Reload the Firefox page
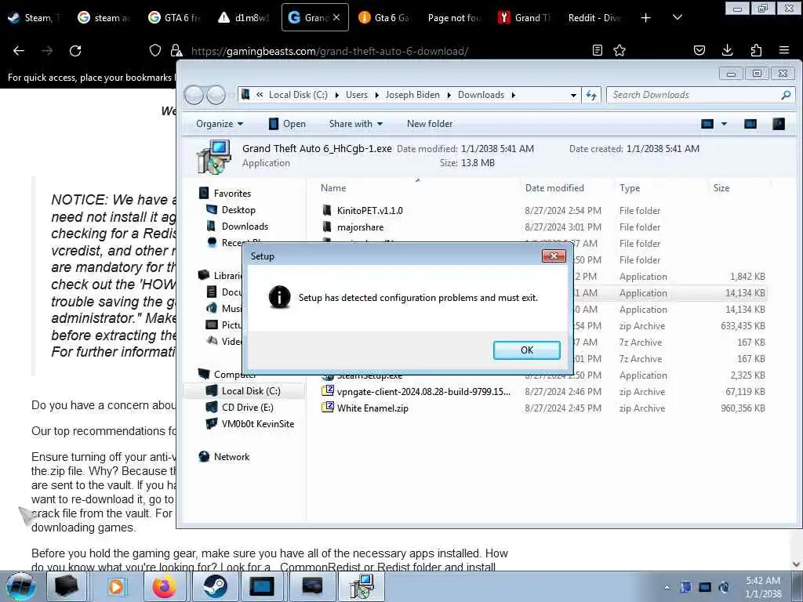This screenshot has width=803, height=602. coord(75,50)
